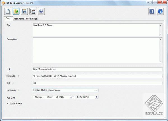Save the feed with the floppy icon
This screenshot has width=168, height=121.
tap(24, 11)
